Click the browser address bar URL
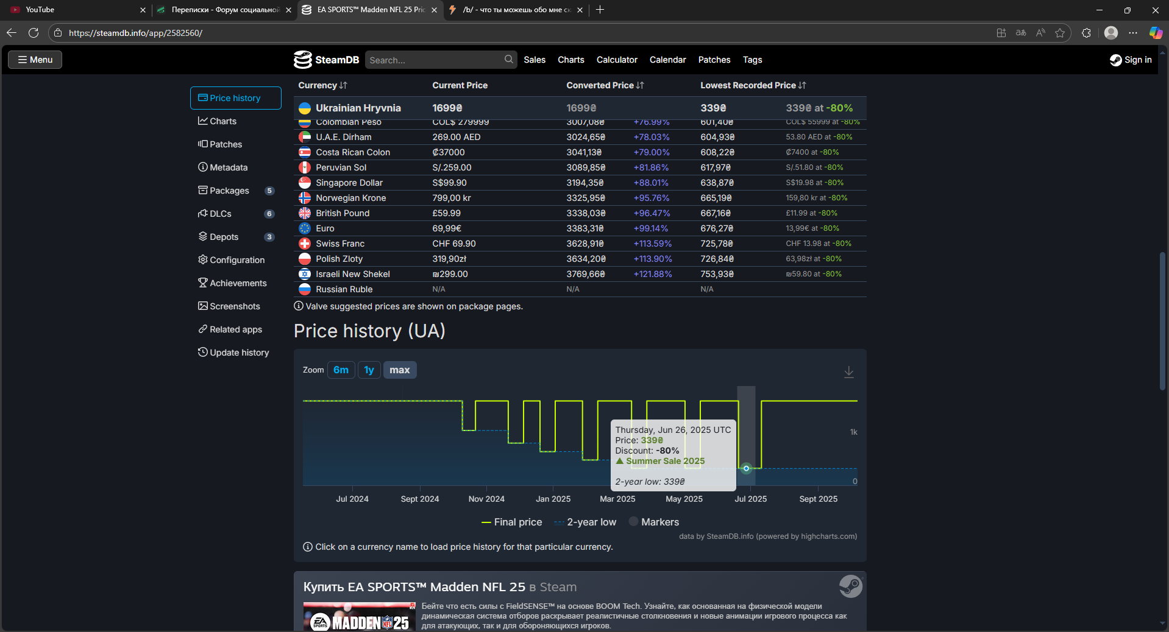 pos(135,33)
